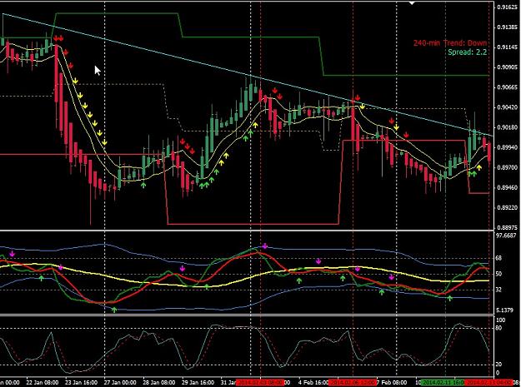Image resolution: width=521 pixels, height=387 pixels.
Task: Click the 0.89940 price axis value
Action: tap(507, 147)
